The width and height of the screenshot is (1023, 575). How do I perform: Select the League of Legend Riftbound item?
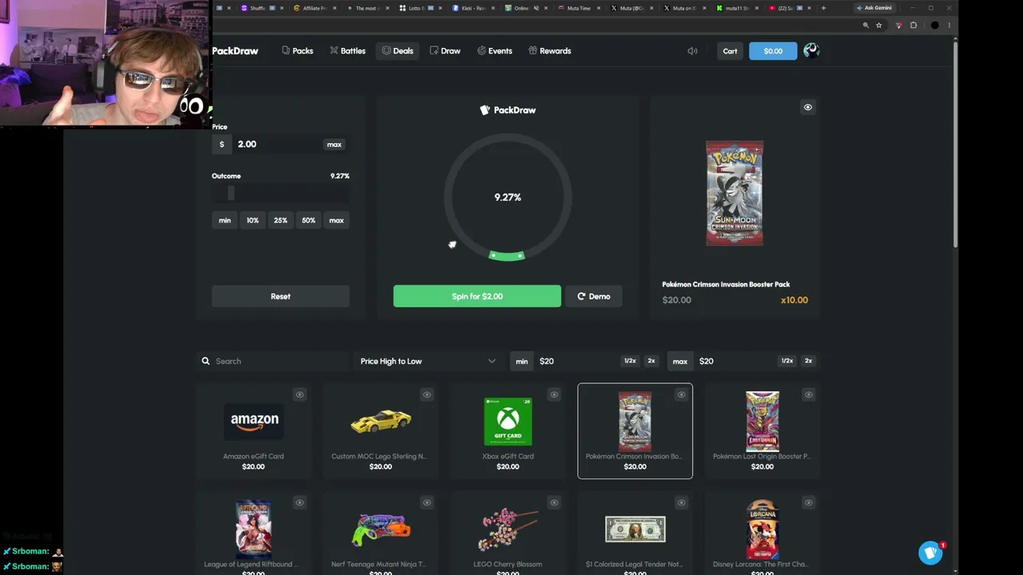(x=253, y=533)
